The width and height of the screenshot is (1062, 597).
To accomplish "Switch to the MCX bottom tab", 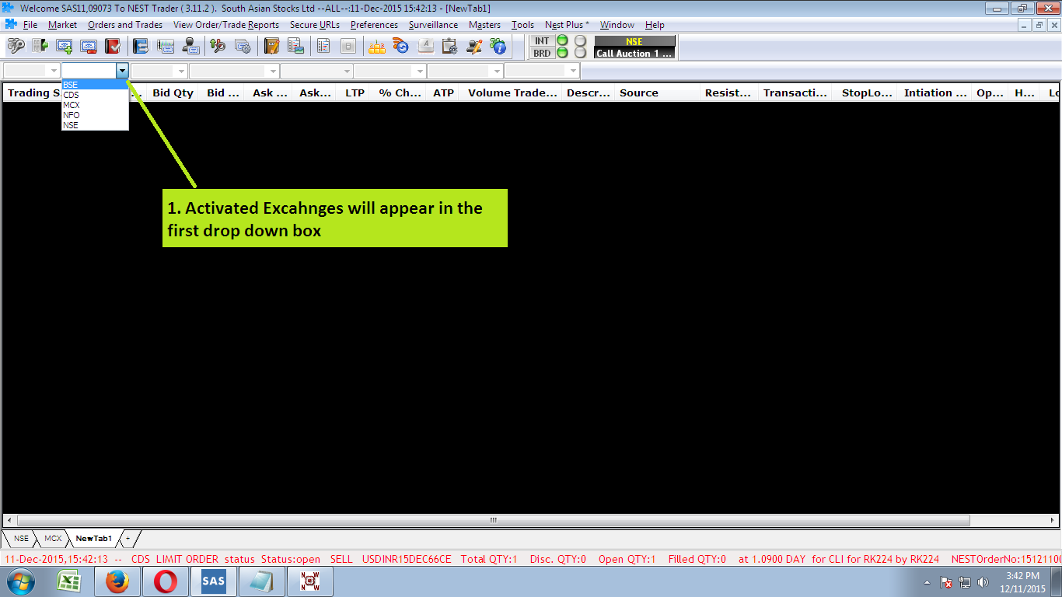I will coord(53,538).
